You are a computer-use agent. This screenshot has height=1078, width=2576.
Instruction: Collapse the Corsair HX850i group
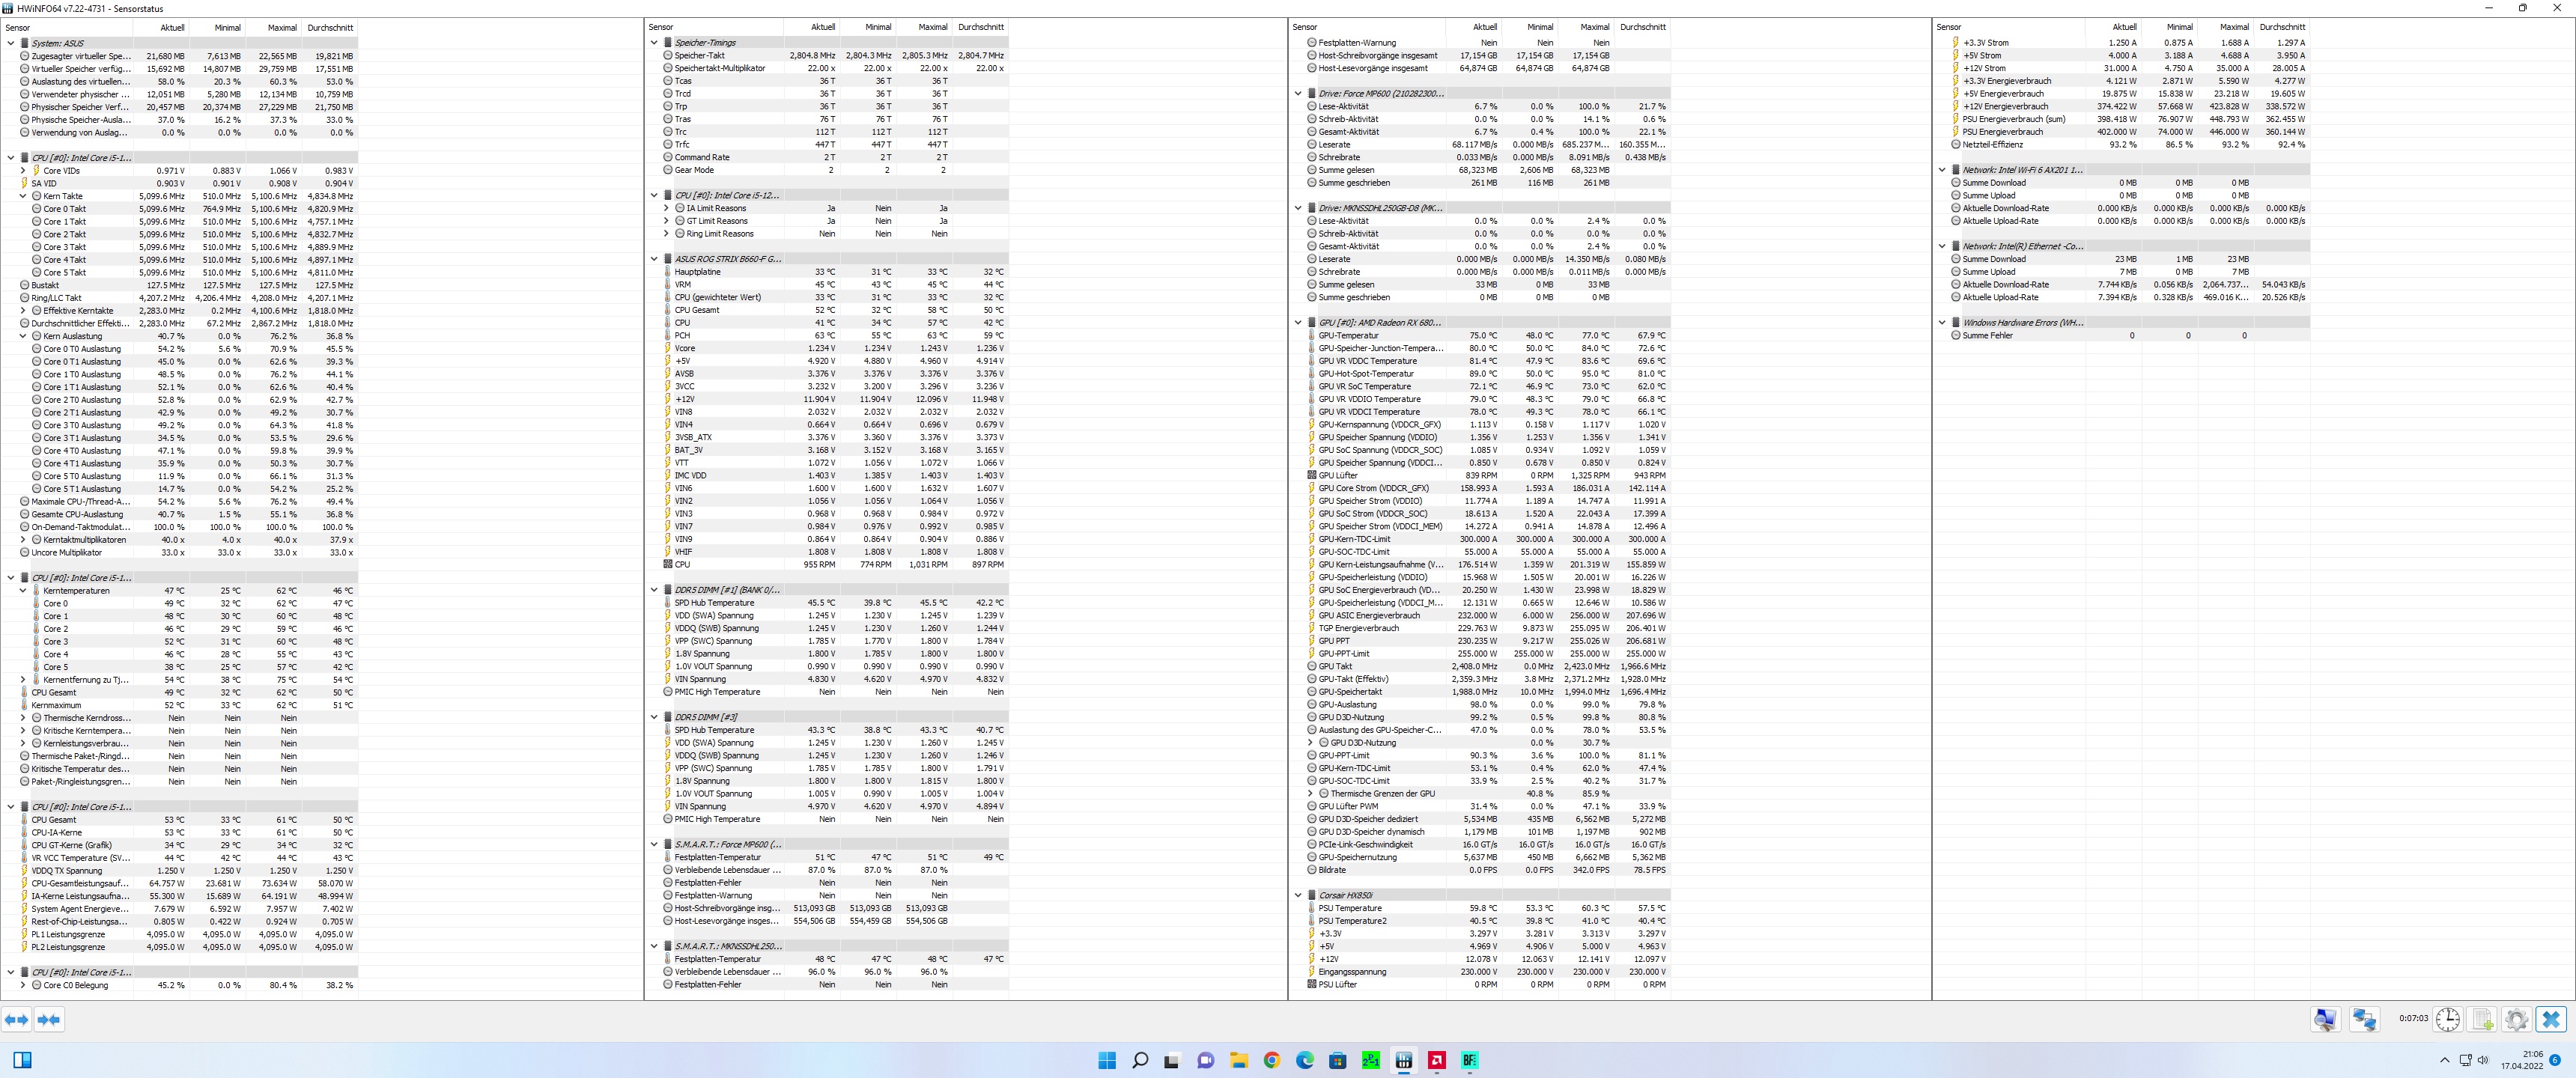pyautogui.click(x=1298, y=895)
